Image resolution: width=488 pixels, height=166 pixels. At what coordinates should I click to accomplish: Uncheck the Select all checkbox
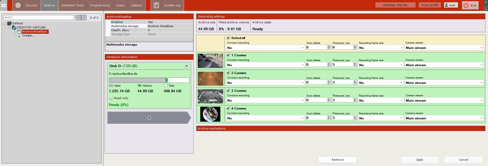[228, 38]
